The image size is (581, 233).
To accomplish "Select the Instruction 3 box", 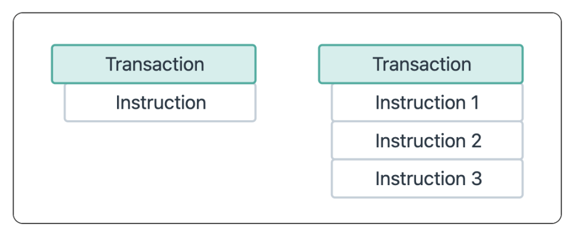I will coord(427,179).
